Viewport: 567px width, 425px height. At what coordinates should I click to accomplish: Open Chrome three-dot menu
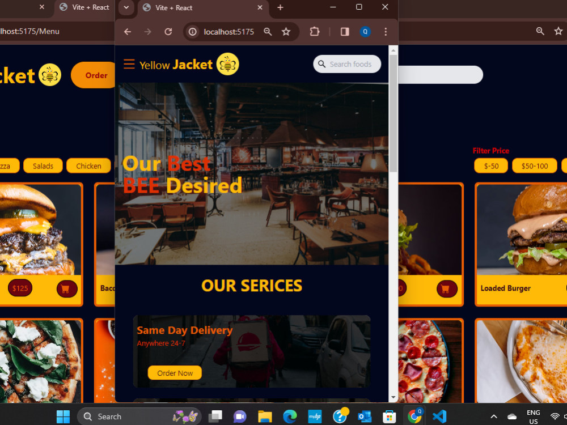click(386, 32)
